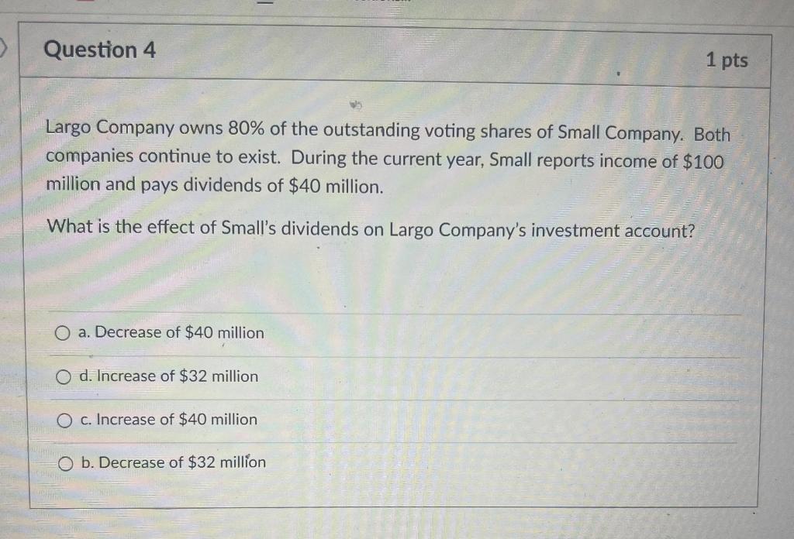This screenshot has width=794, height=539.
Task: Click the 1 pts label
Action: pyautogui.click(x=727, y=60)
